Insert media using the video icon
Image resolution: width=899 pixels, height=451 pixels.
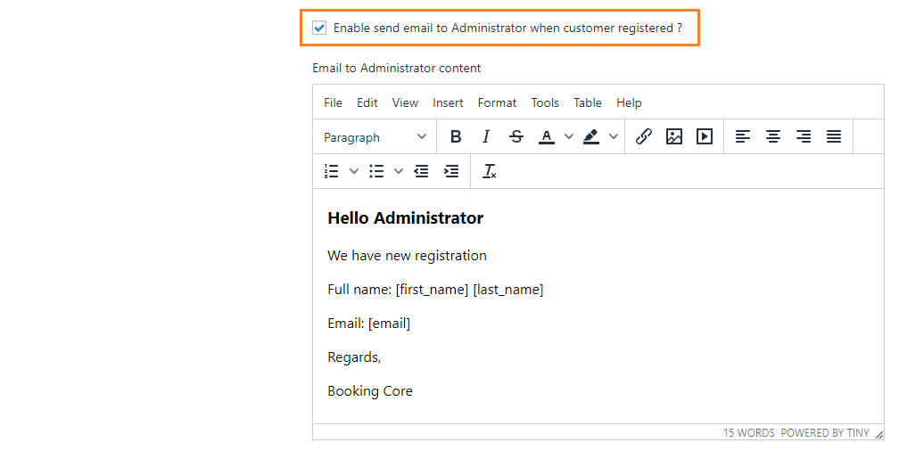coord(705,136)
